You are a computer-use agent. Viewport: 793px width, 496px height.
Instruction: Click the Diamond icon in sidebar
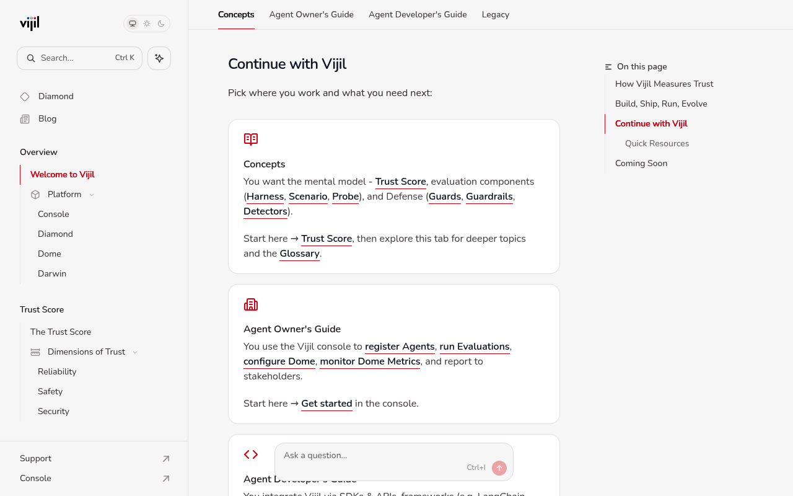25,97
